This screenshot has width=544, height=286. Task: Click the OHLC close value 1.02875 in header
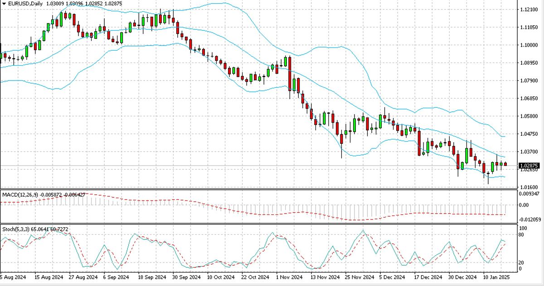tap(113, 3)
